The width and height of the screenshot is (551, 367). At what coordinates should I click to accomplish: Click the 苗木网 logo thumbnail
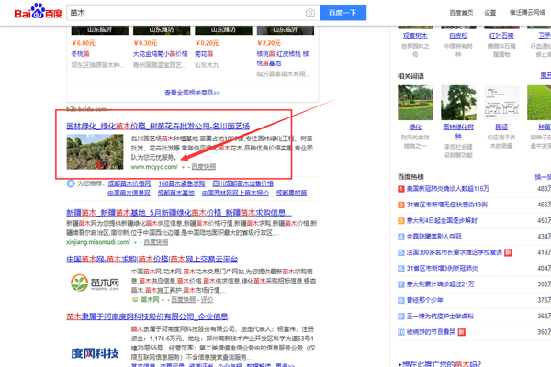click(x=95, y=284)
